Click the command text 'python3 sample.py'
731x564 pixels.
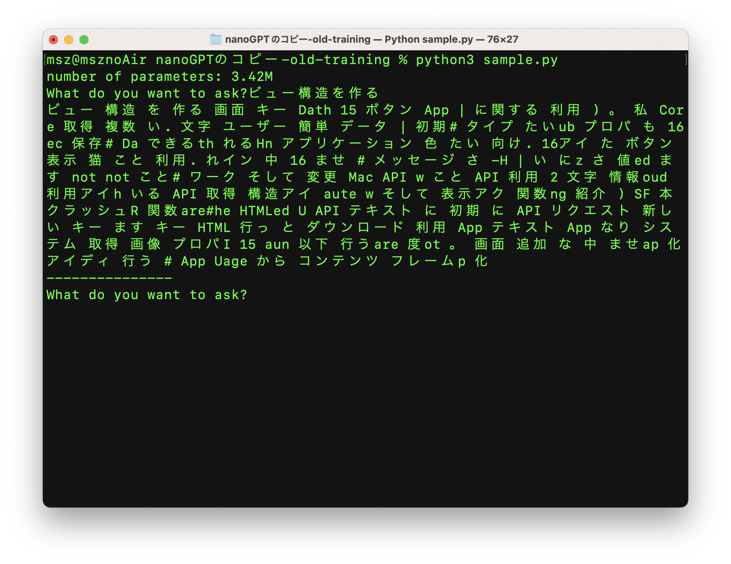coord(487,60)
